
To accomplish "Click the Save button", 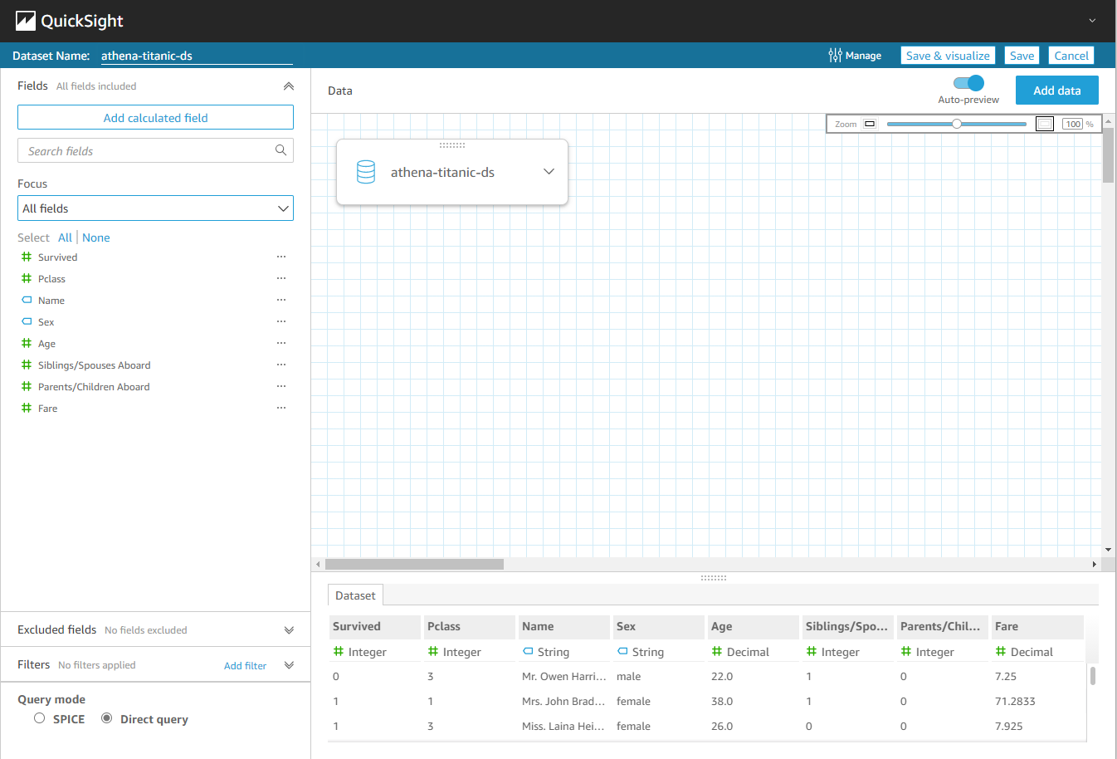I will [1022, 56].
